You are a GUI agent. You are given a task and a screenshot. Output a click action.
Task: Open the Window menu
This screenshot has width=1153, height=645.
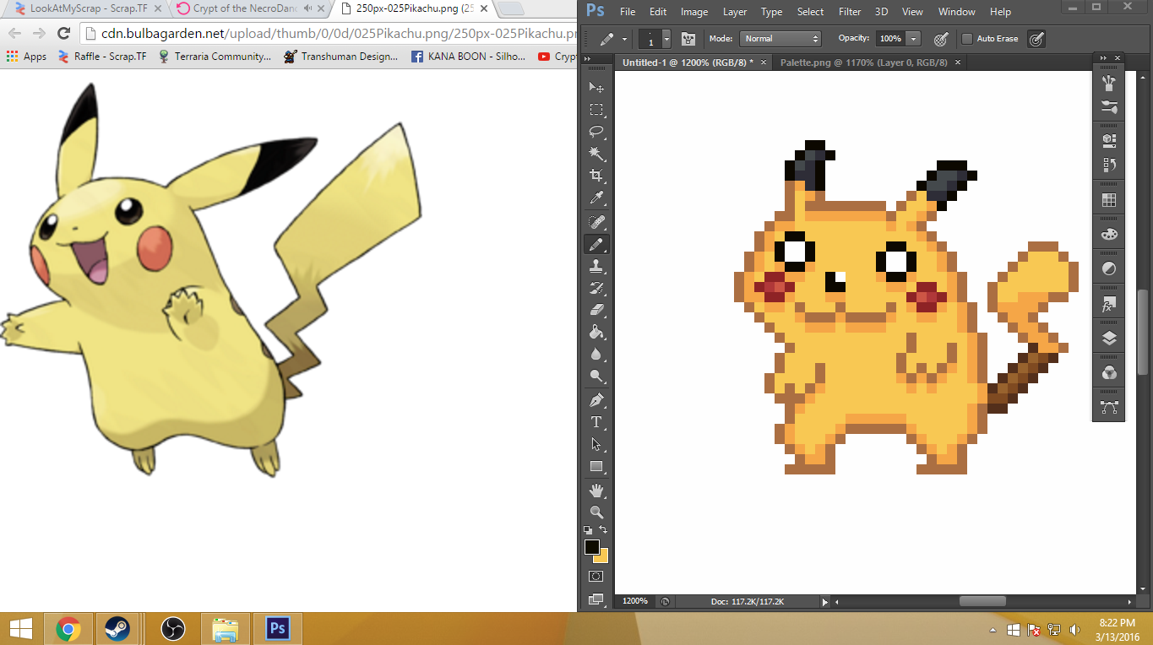pyautogui.click(x=957, y=12)
